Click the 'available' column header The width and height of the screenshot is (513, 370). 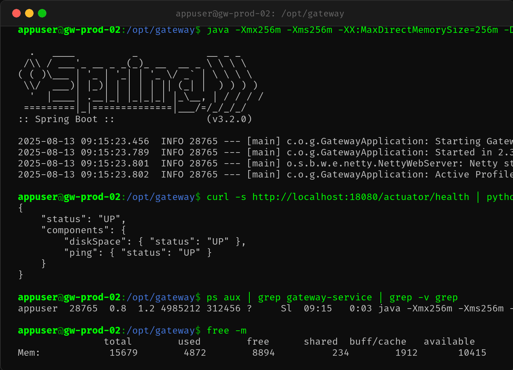[x=449, y=341]
